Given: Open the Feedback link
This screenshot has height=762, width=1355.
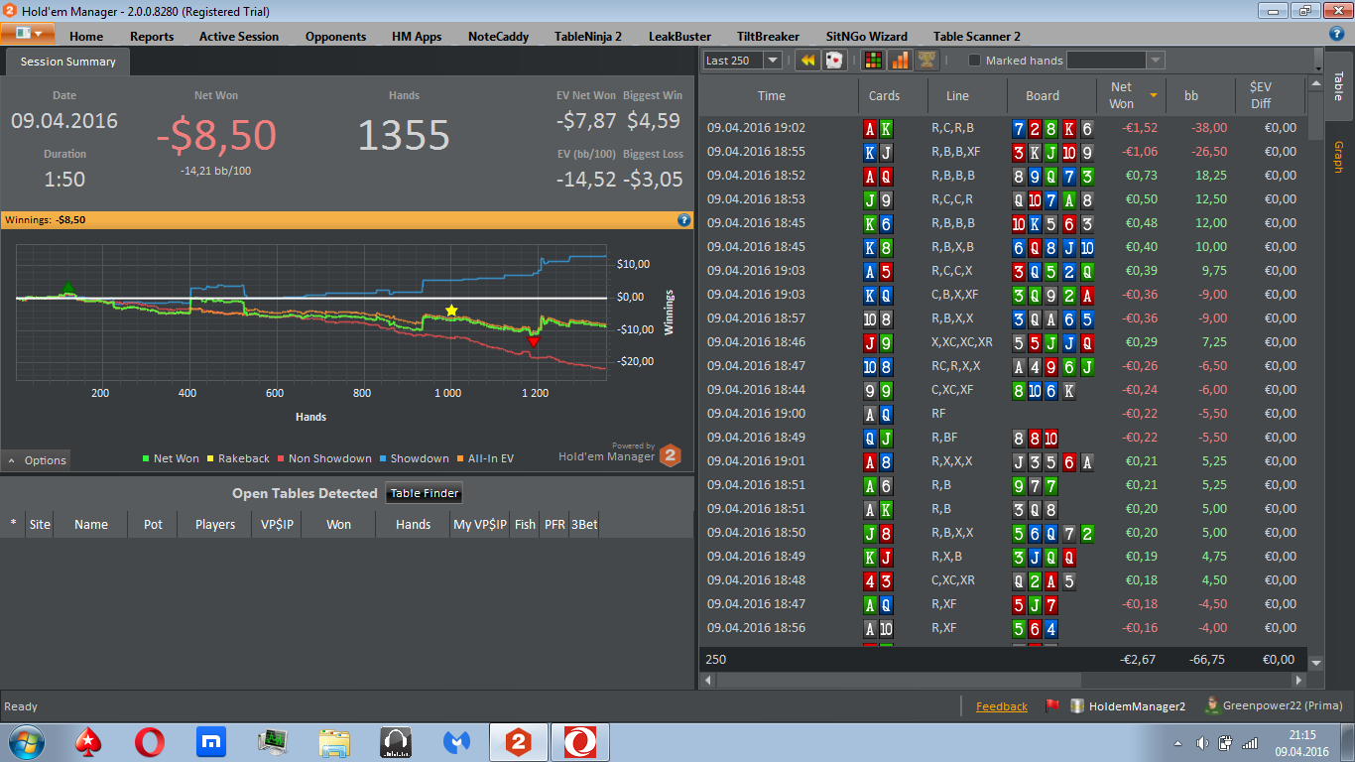Looking at the screenshot, I should coord(1002,706).
